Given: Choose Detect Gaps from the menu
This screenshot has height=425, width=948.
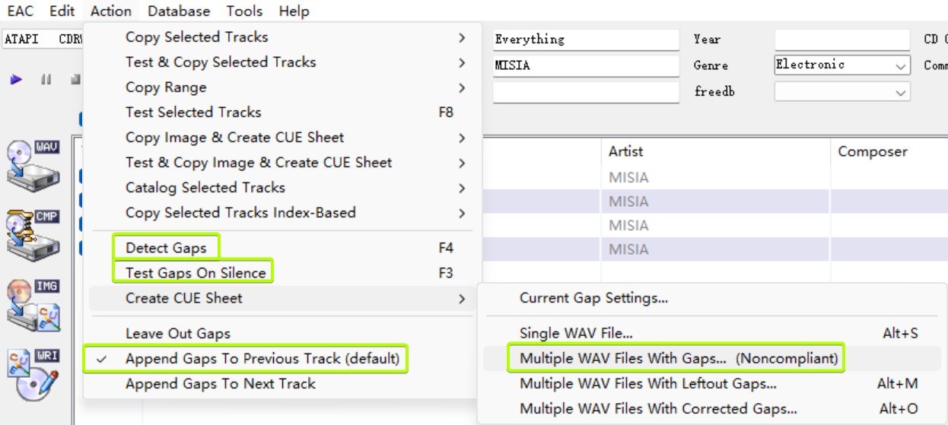Looking at the screenshot, I should [166, 248].
